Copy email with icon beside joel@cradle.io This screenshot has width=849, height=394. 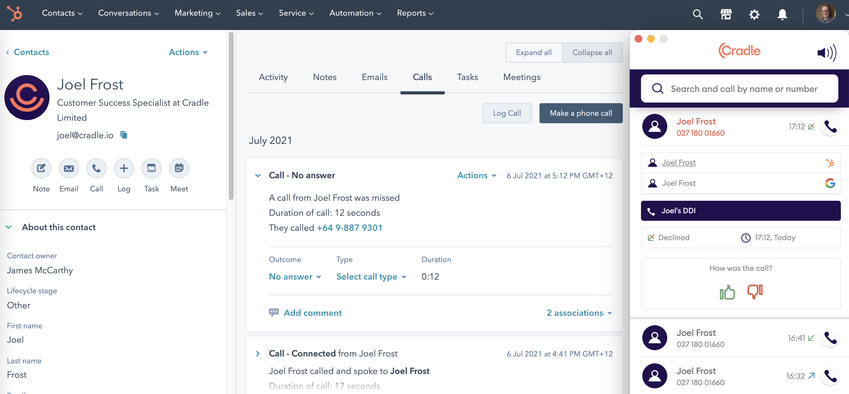pyautogui.click(x=124, y=135)
